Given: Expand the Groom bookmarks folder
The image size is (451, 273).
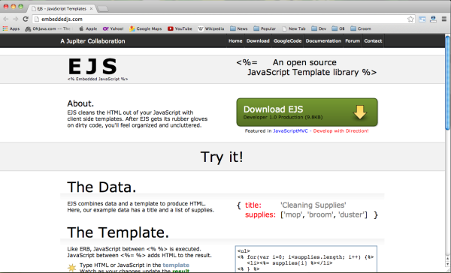Looking at the screenshot, I should 360,28.
